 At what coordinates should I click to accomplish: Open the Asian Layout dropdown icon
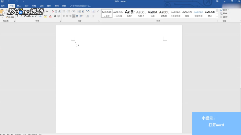click(x=88, y=11)
